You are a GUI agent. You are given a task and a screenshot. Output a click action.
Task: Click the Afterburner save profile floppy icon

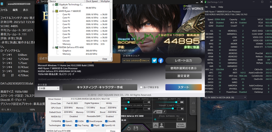point(136,128)
